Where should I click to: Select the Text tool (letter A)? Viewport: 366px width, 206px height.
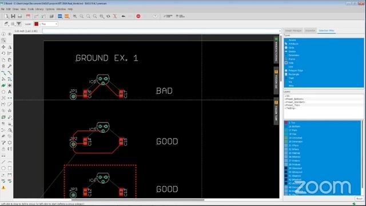[10, 92]
